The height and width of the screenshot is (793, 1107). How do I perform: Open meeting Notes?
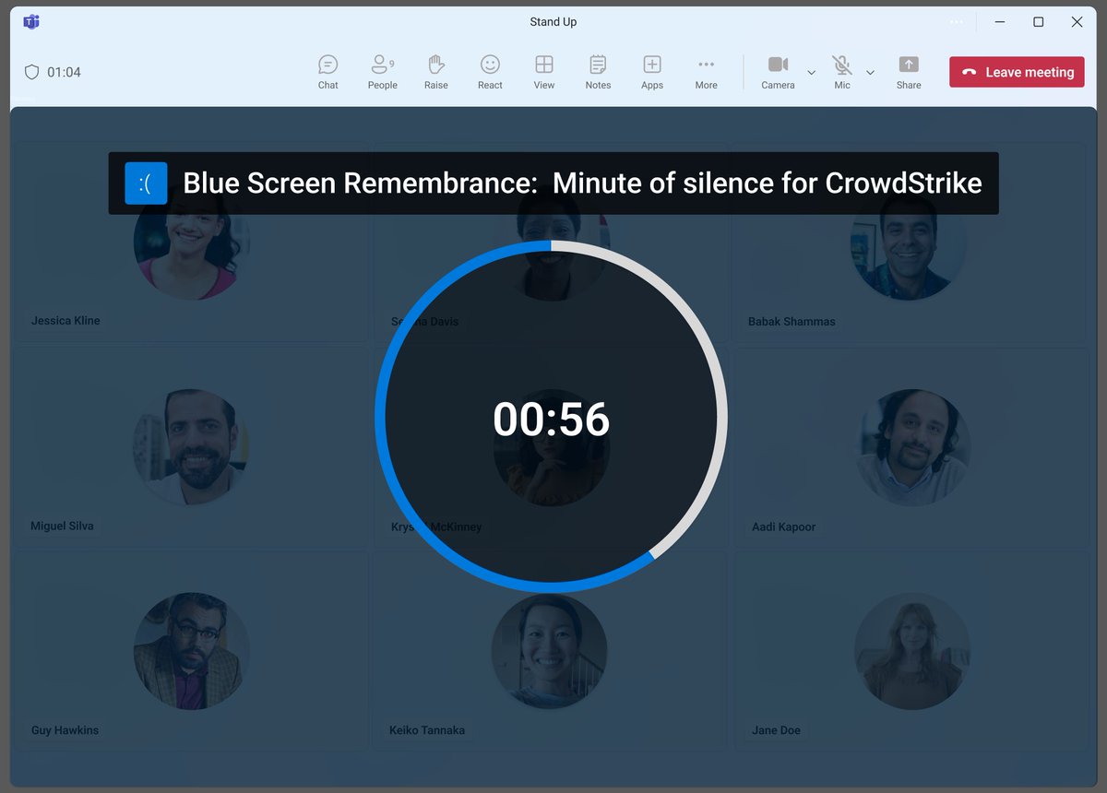pyautogui.click(x=598, y=72)
